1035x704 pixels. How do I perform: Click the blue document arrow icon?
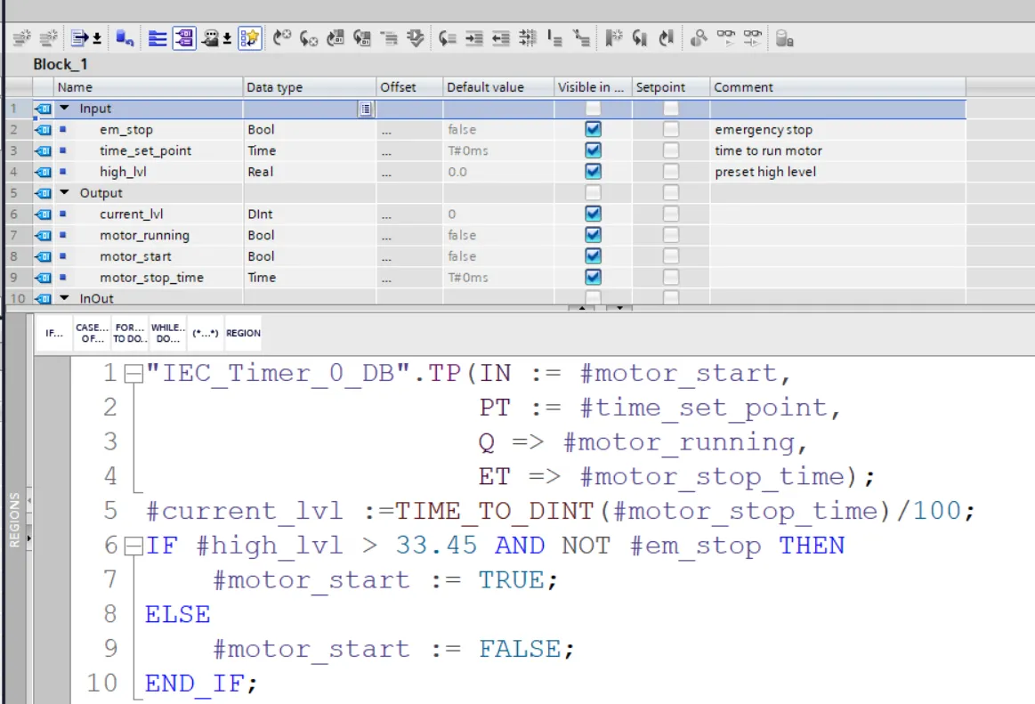pos(80,38)
